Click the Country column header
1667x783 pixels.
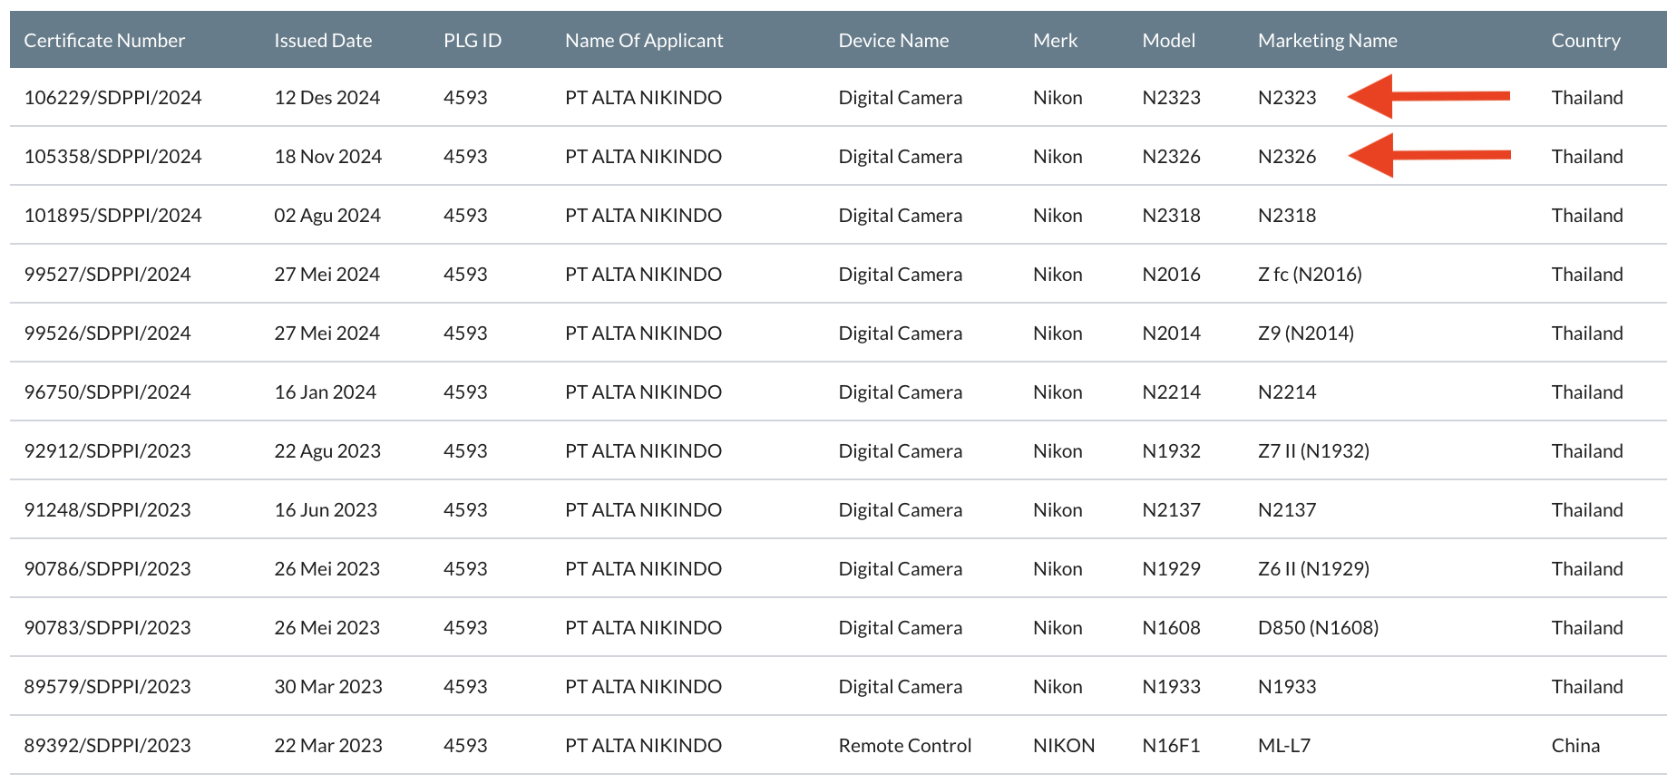(1585, 41)
